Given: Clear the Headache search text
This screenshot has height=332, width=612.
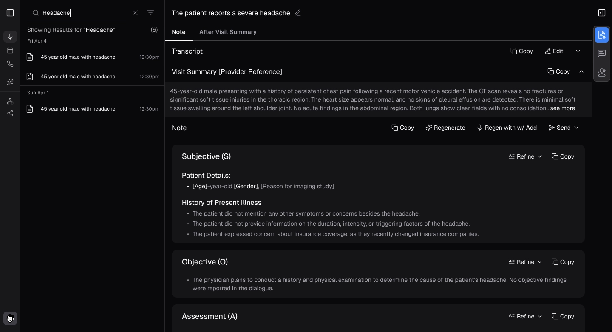Looking at the screenshot, I should pos(135,13).
